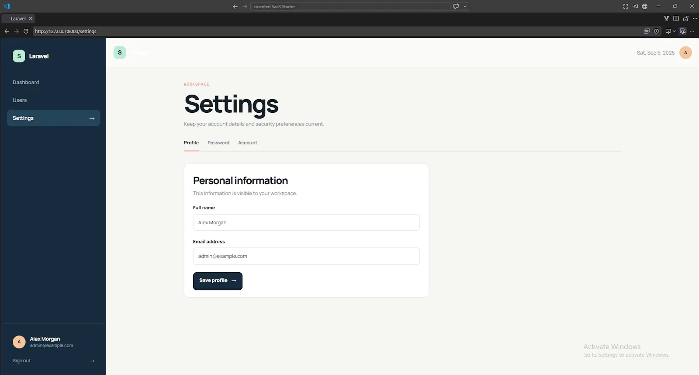Click the megaphone icon in title bar
This screenshot has height=375, width=699.
(635, 7)
